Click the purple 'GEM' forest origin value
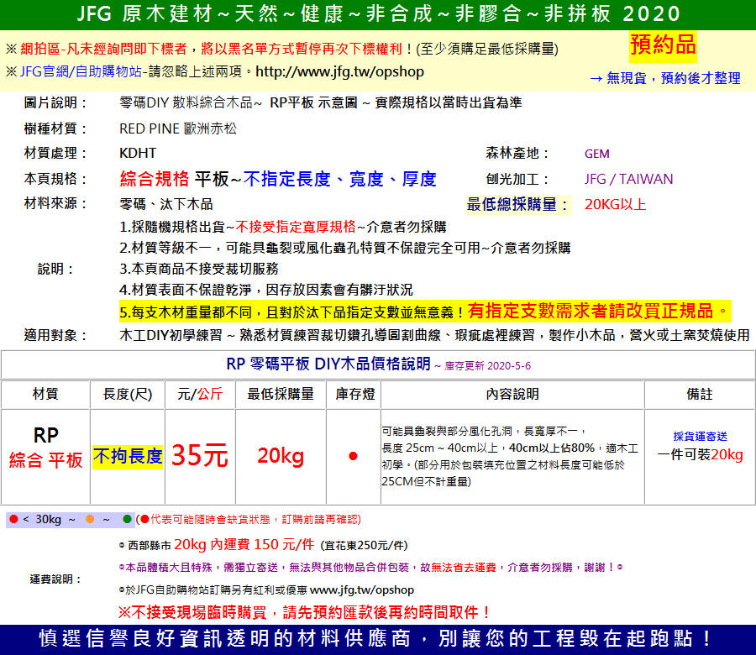Image resolution: width=756 pixels, height=655 pixels. (597, 154)
